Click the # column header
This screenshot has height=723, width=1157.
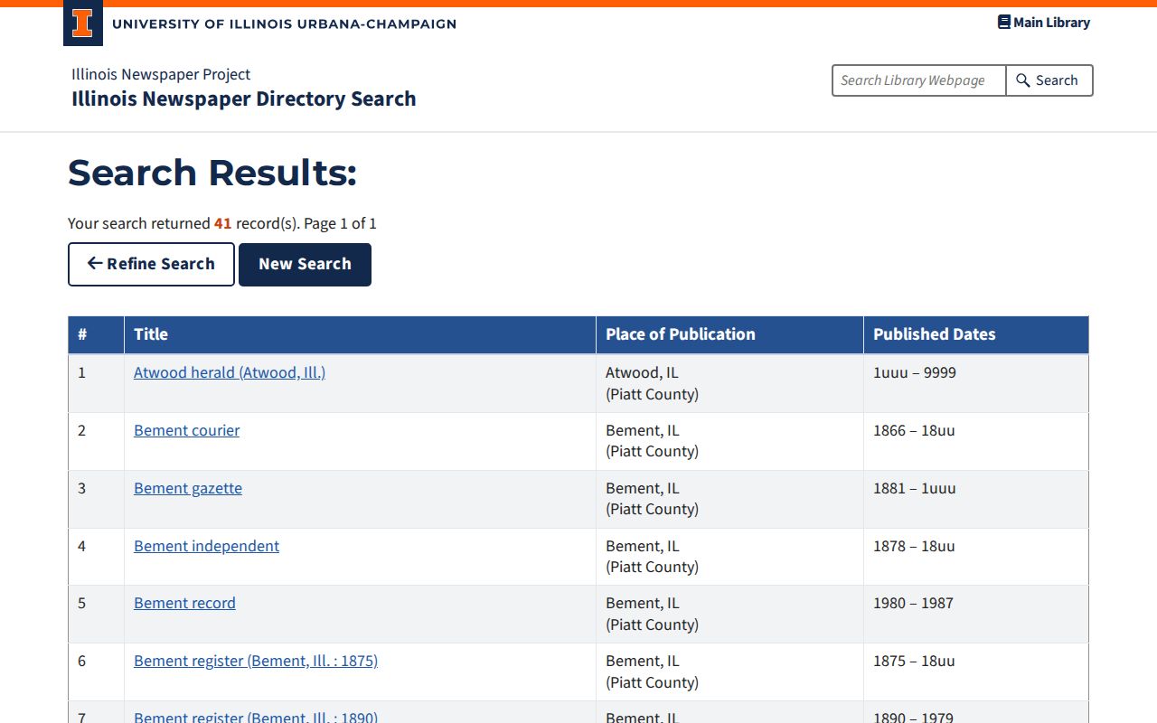pyautogui.click(x=96, y=334)
